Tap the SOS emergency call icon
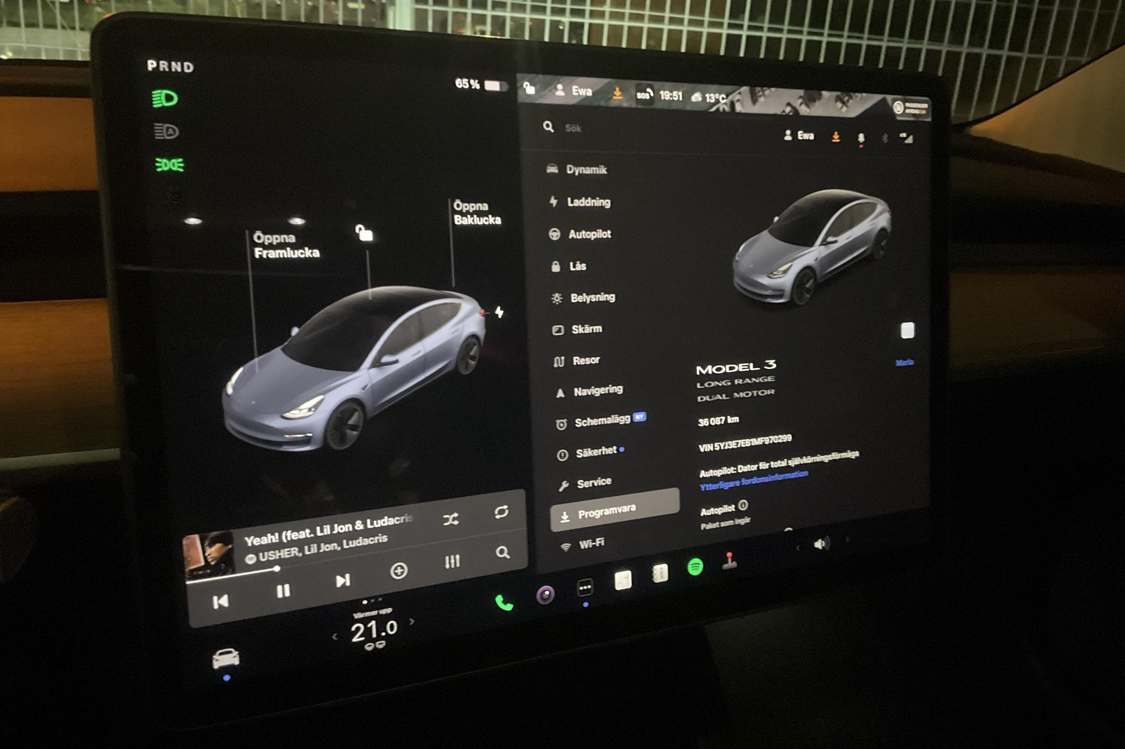 pyautogui.click(x=645, y=95)
